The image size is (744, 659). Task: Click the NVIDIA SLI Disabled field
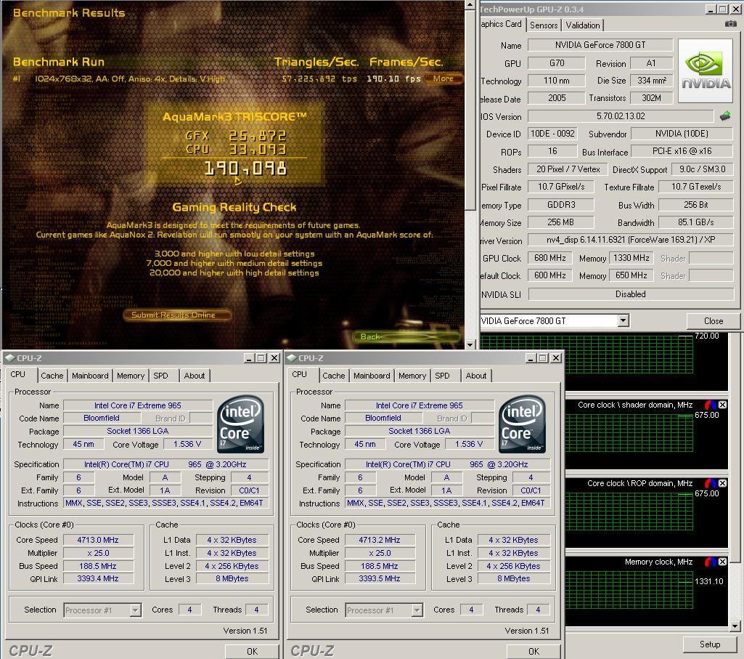pyautogui.click(x=631, y=294)
